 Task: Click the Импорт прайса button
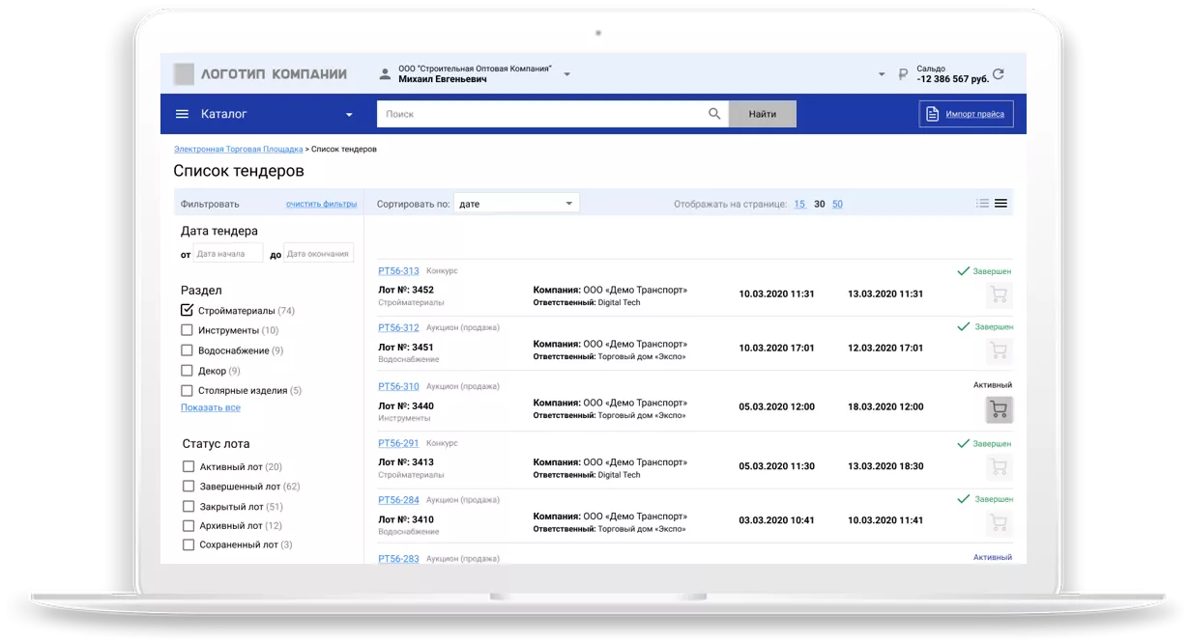pos(966,114)
